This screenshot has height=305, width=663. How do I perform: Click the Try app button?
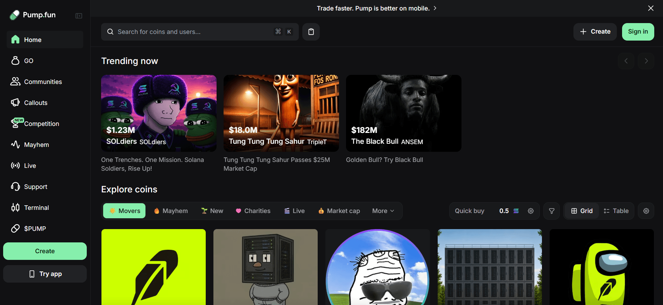45,274
